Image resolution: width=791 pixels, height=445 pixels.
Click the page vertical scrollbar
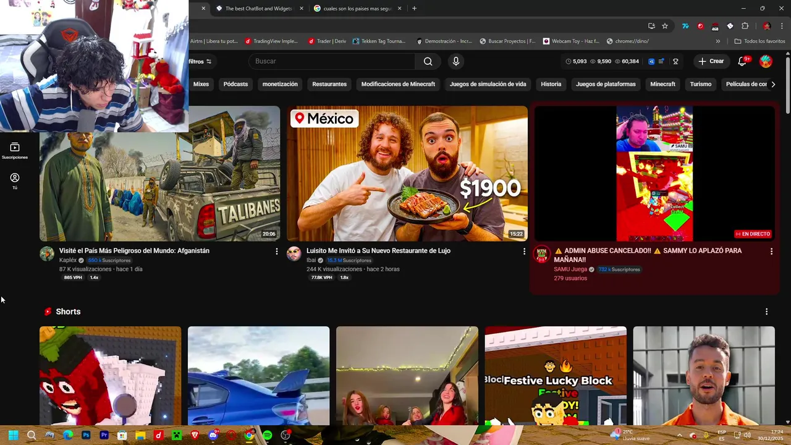coord(787,85)
